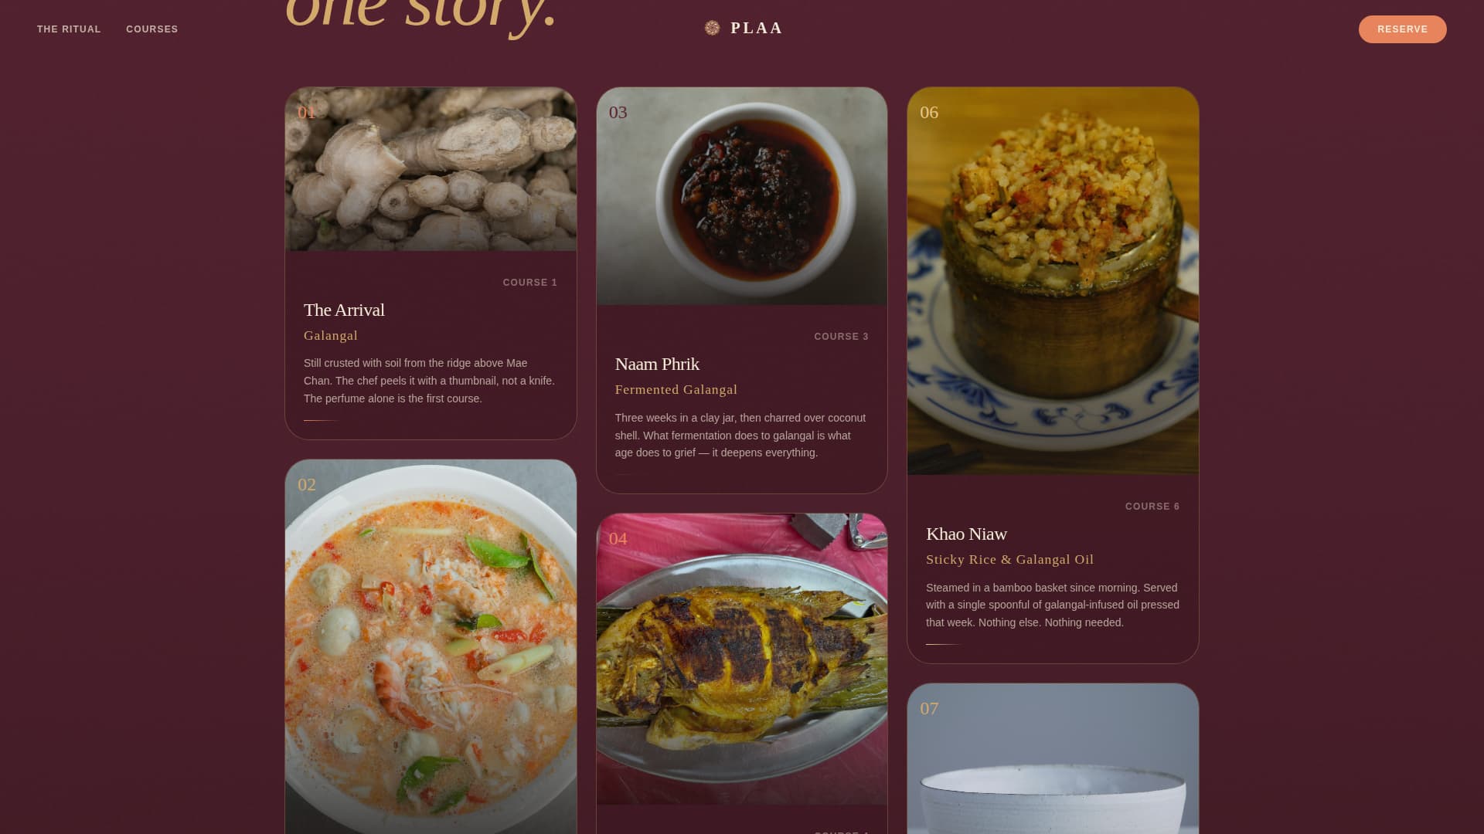Select the tom yum soup image

click(431, 647)
